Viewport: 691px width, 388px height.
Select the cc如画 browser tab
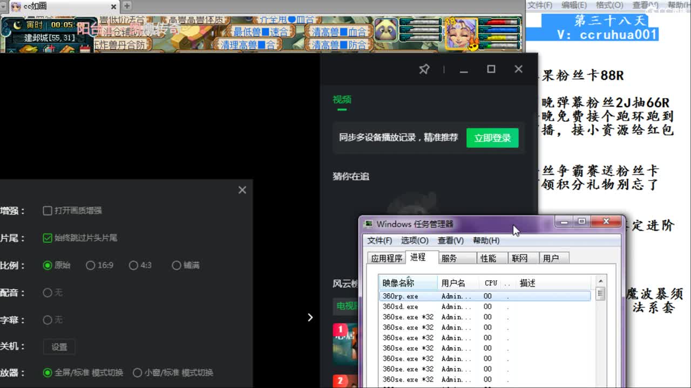point(64,6)
